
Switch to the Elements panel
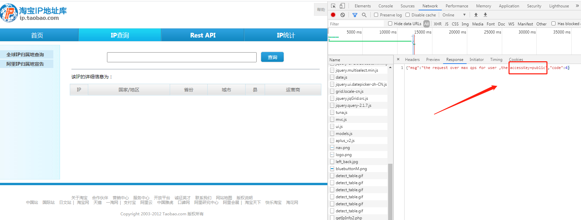click(x=363, y=6)
